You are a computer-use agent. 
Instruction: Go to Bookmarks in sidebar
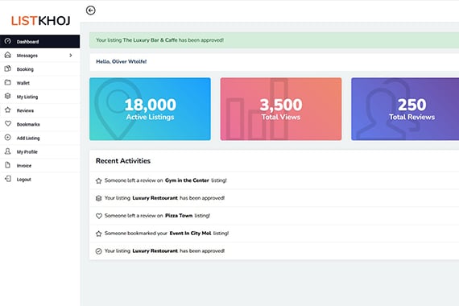(x=39, y=124)
